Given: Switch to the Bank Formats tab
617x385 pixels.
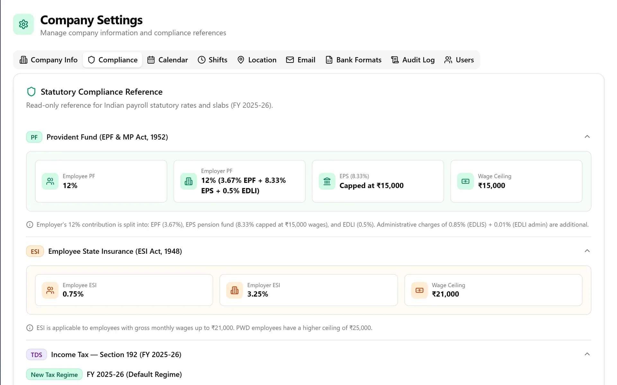Looking at the screenshot, I should (353, 60).
